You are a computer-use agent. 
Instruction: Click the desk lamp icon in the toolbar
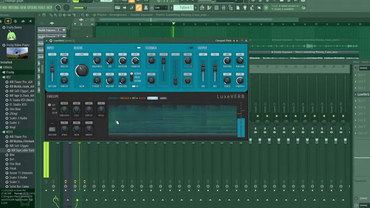252,8
